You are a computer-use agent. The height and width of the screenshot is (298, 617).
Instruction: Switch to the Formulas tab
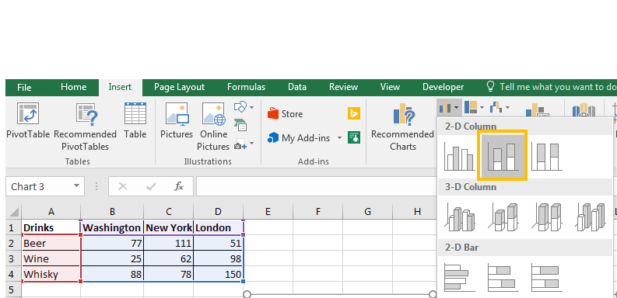(247, 87)
